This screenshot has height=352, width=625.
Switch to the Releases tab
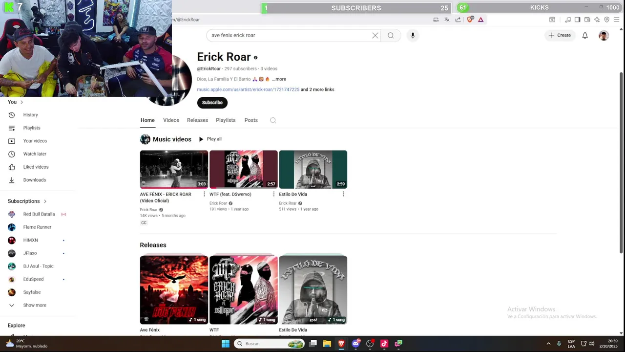197,120
